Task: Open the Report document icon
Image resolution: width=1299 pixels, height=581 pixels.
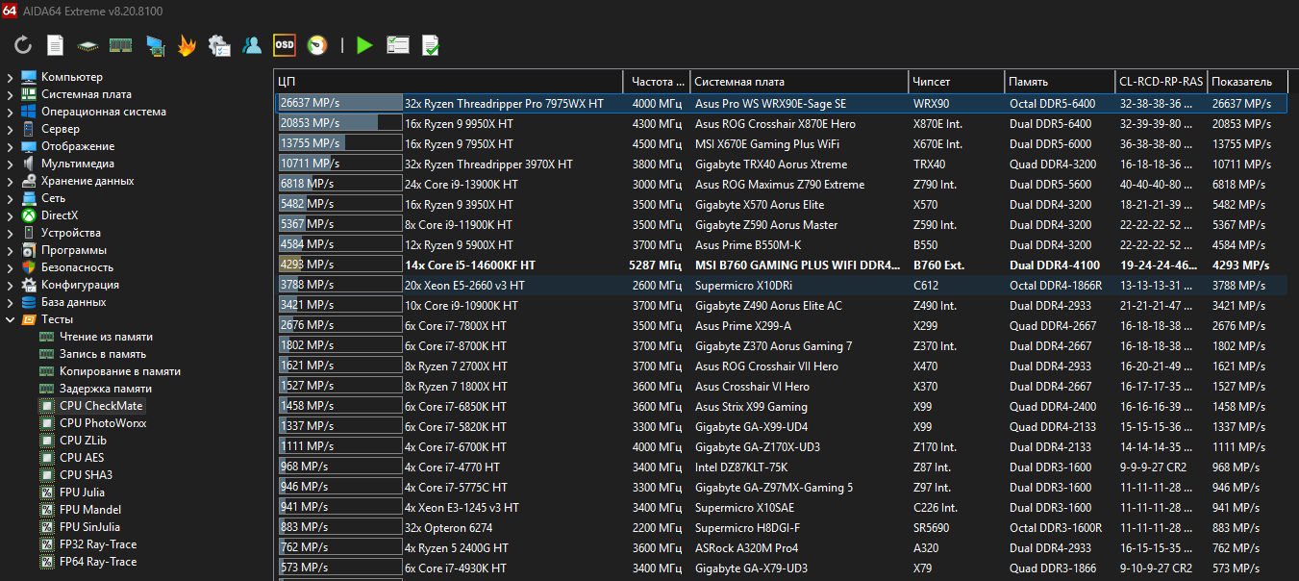Action: click(x=56, y=44)
